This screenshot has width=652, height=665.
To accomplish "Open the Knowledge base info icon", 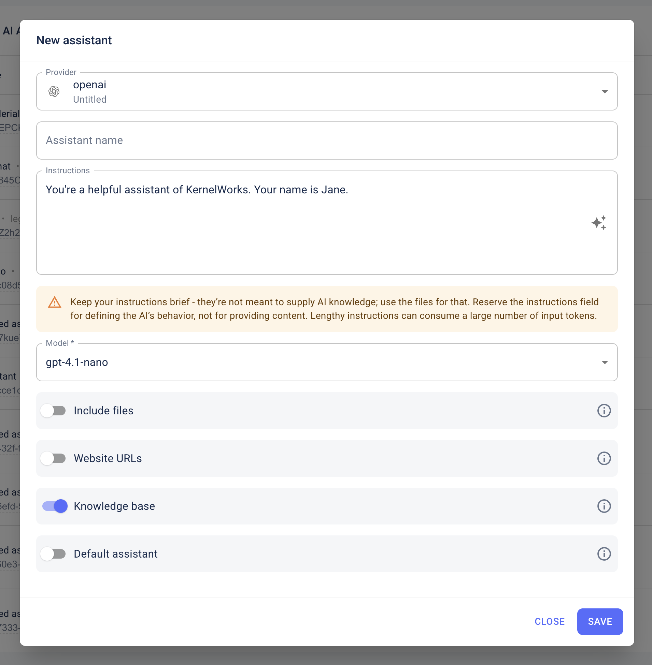I will pyautogui.click(x=604, y=506).
